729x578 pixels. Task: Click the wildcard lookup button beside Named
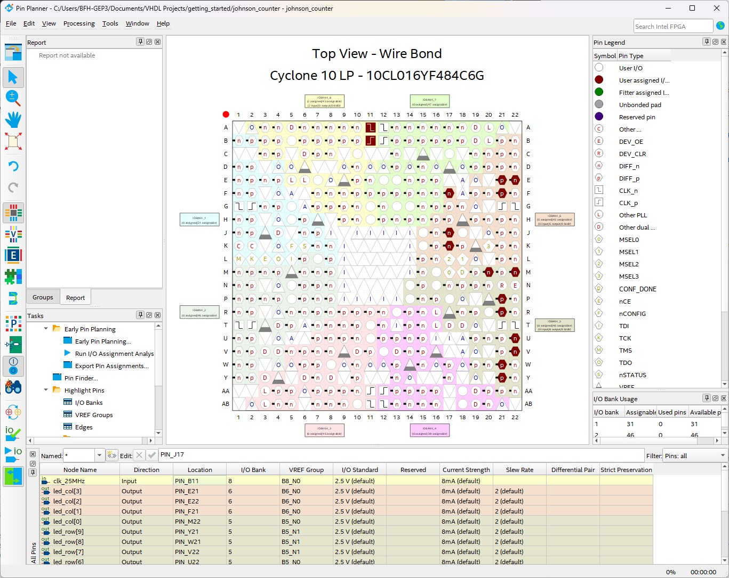point(111,455)
